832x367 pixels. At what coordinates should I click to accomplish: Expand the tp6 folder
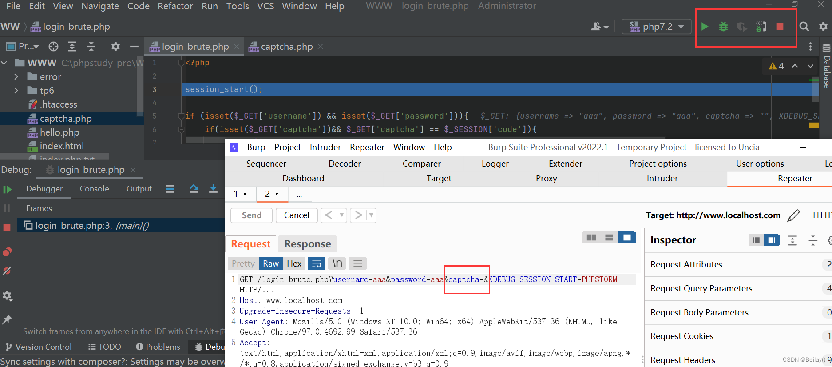point(16,91)
